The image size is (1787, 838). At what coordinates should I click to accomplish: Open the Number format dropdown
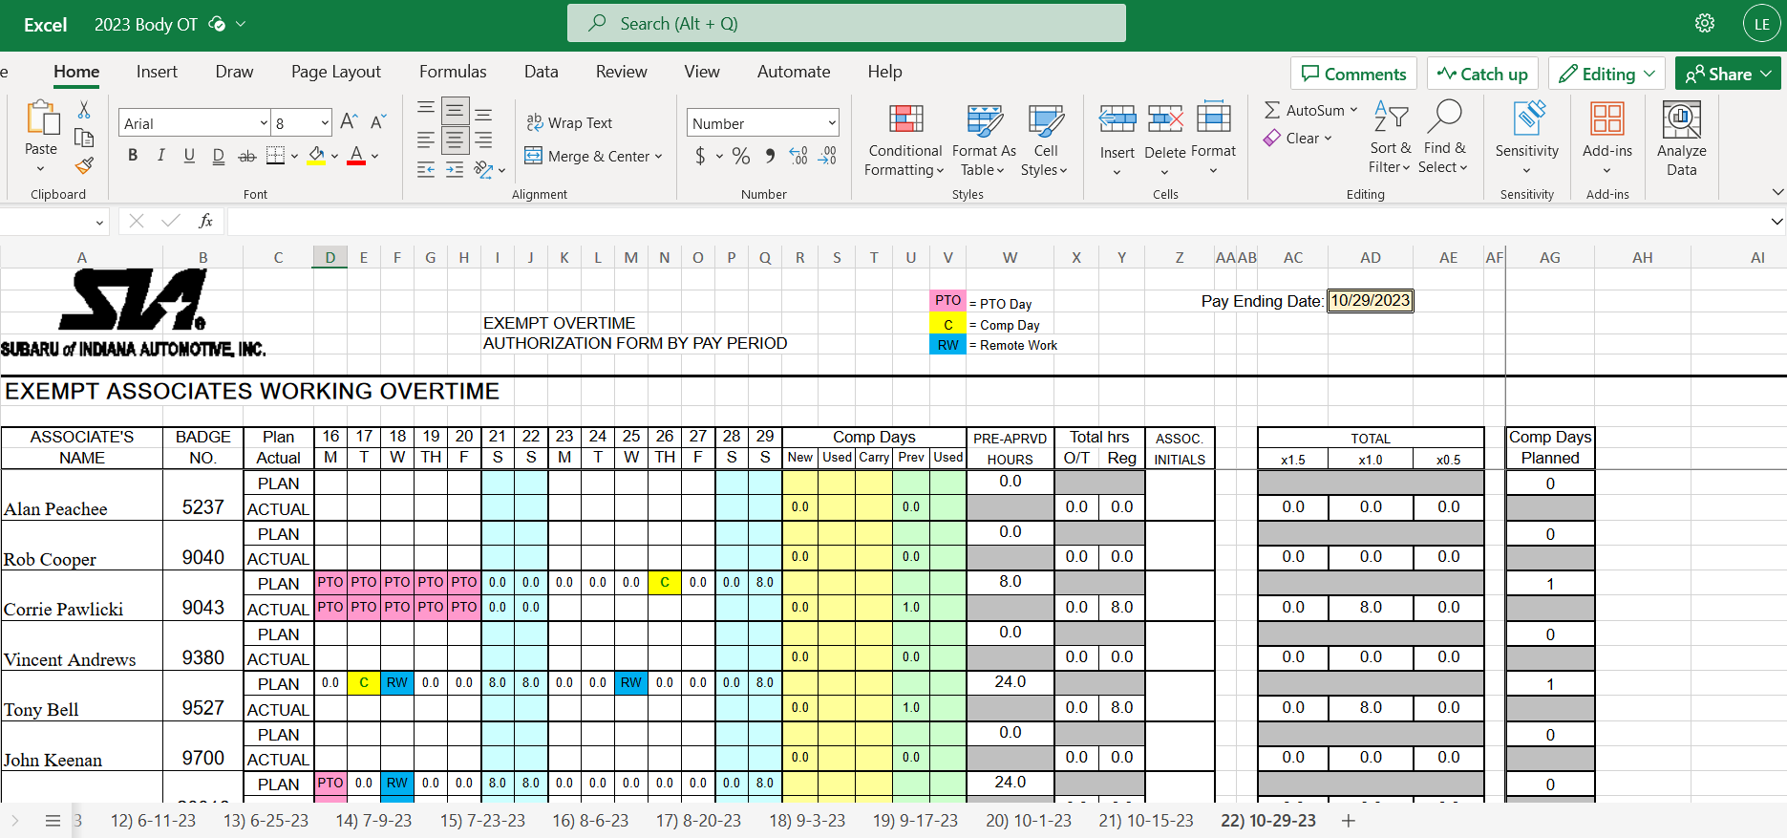coord(831,123)
